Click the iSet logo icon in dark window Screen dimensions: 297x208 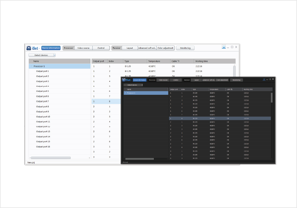point(124,80)
